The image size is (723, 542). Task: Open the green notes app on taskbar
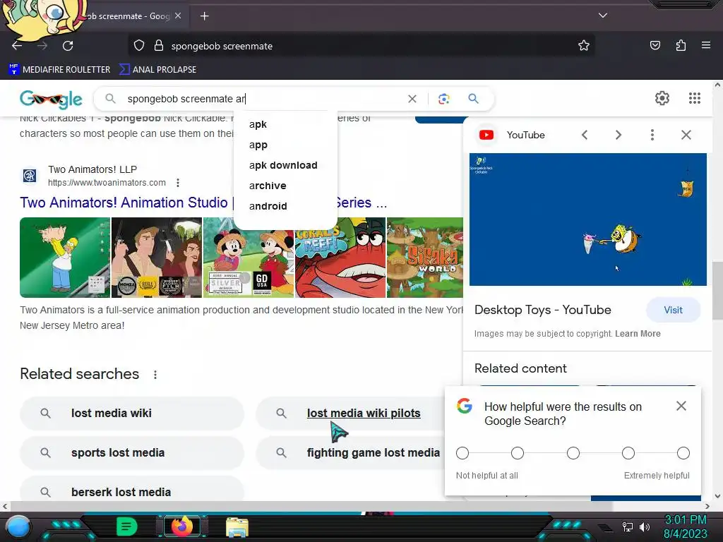point(126,526)
